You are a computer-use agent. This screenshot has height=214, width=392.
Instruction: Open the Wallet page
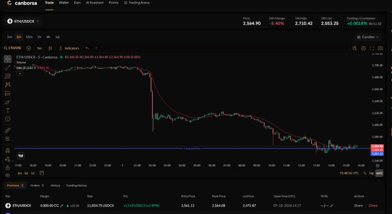(64, 3)
